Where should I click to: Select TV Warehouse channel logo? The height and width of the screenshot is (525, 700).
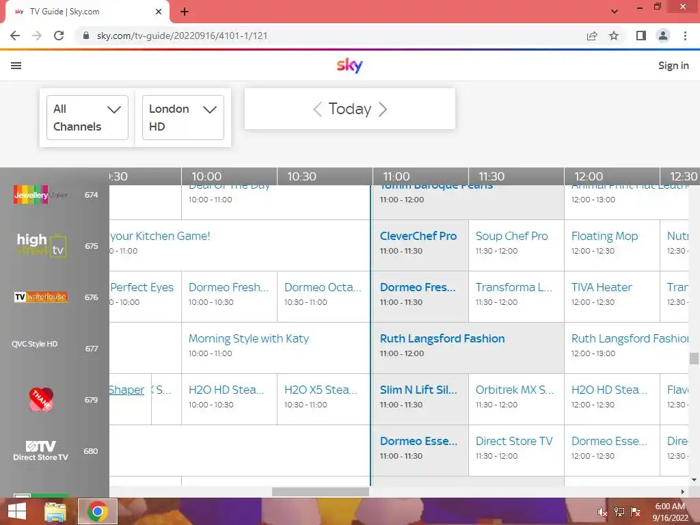click(41, 297)
